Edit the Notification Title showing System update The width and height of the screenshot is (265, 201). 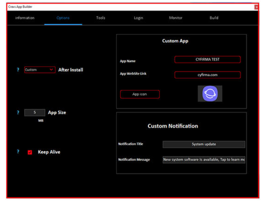click(x=204, y=144)
